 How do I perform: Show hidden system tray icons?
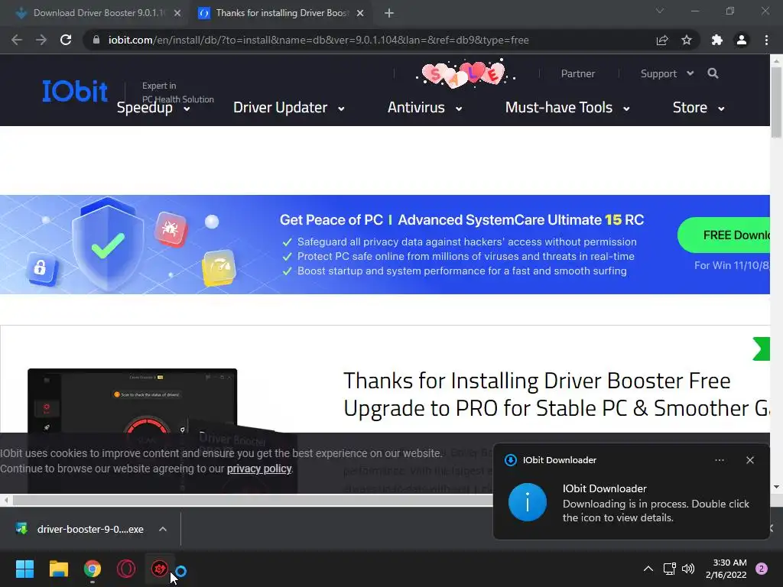[x=648, y=569]
